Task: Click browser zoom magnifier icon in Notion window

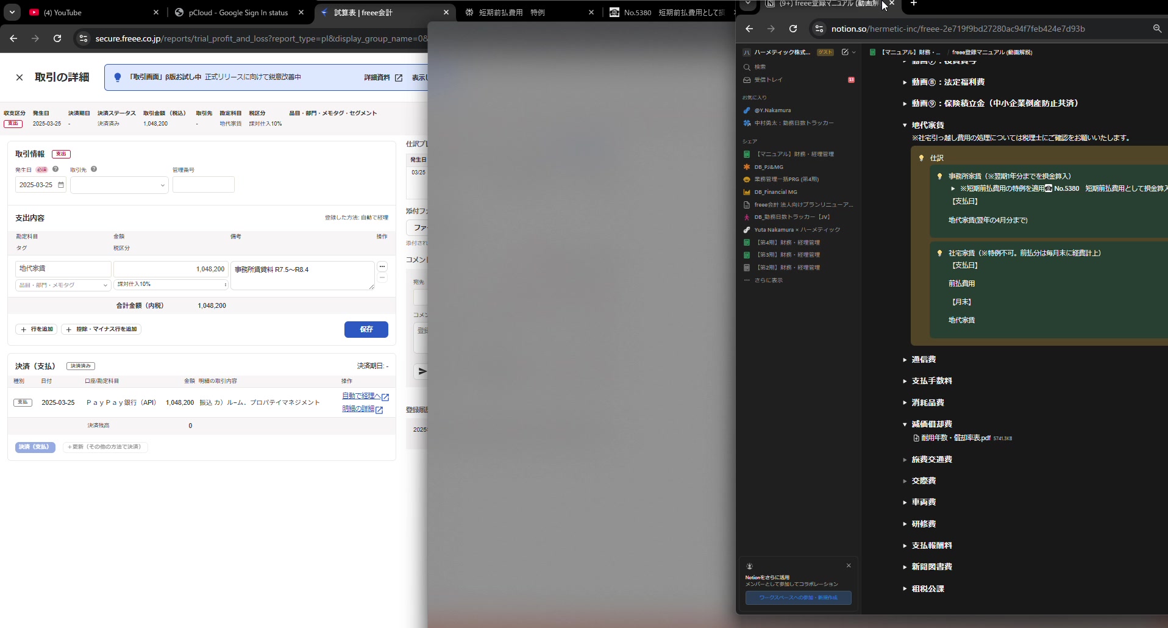Action: coord(1157,29)
